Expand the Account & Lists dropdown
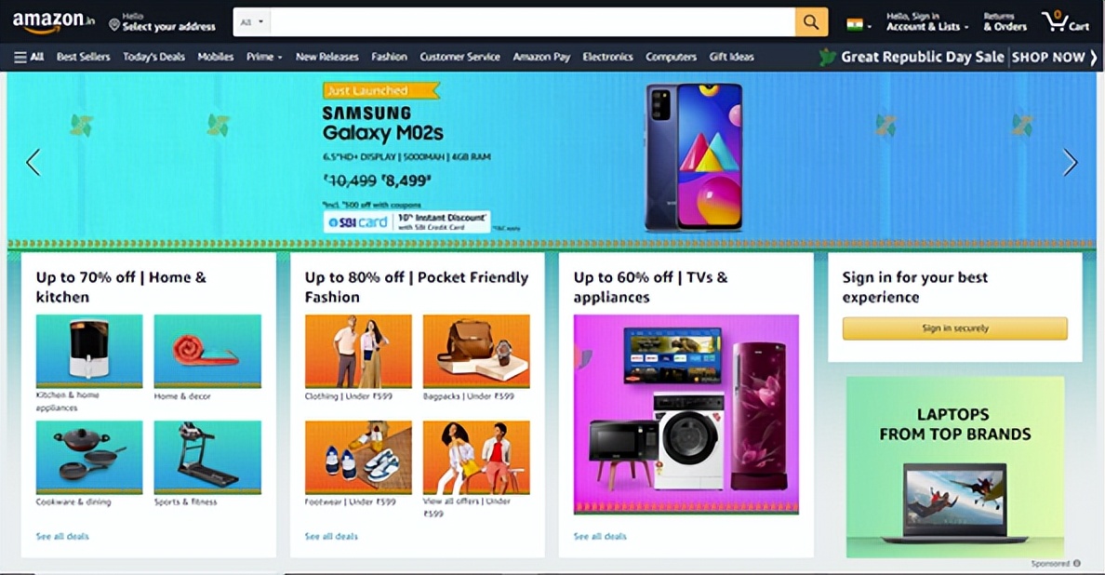 (x=926, y=21)
